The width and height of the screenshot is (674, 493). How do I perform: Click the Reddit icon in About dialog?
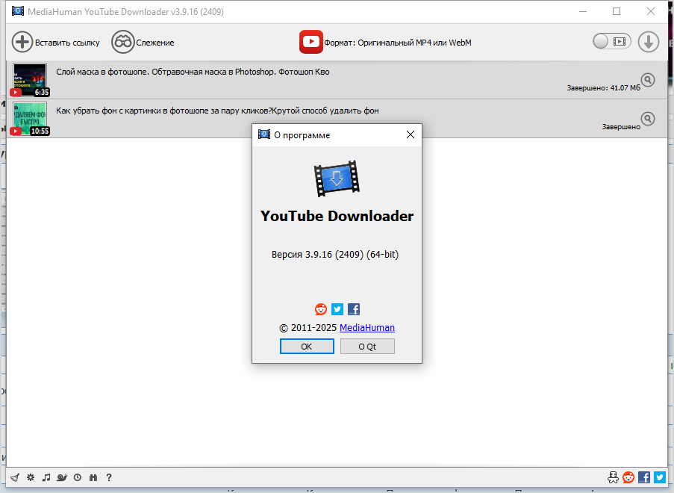pos(321,309)
